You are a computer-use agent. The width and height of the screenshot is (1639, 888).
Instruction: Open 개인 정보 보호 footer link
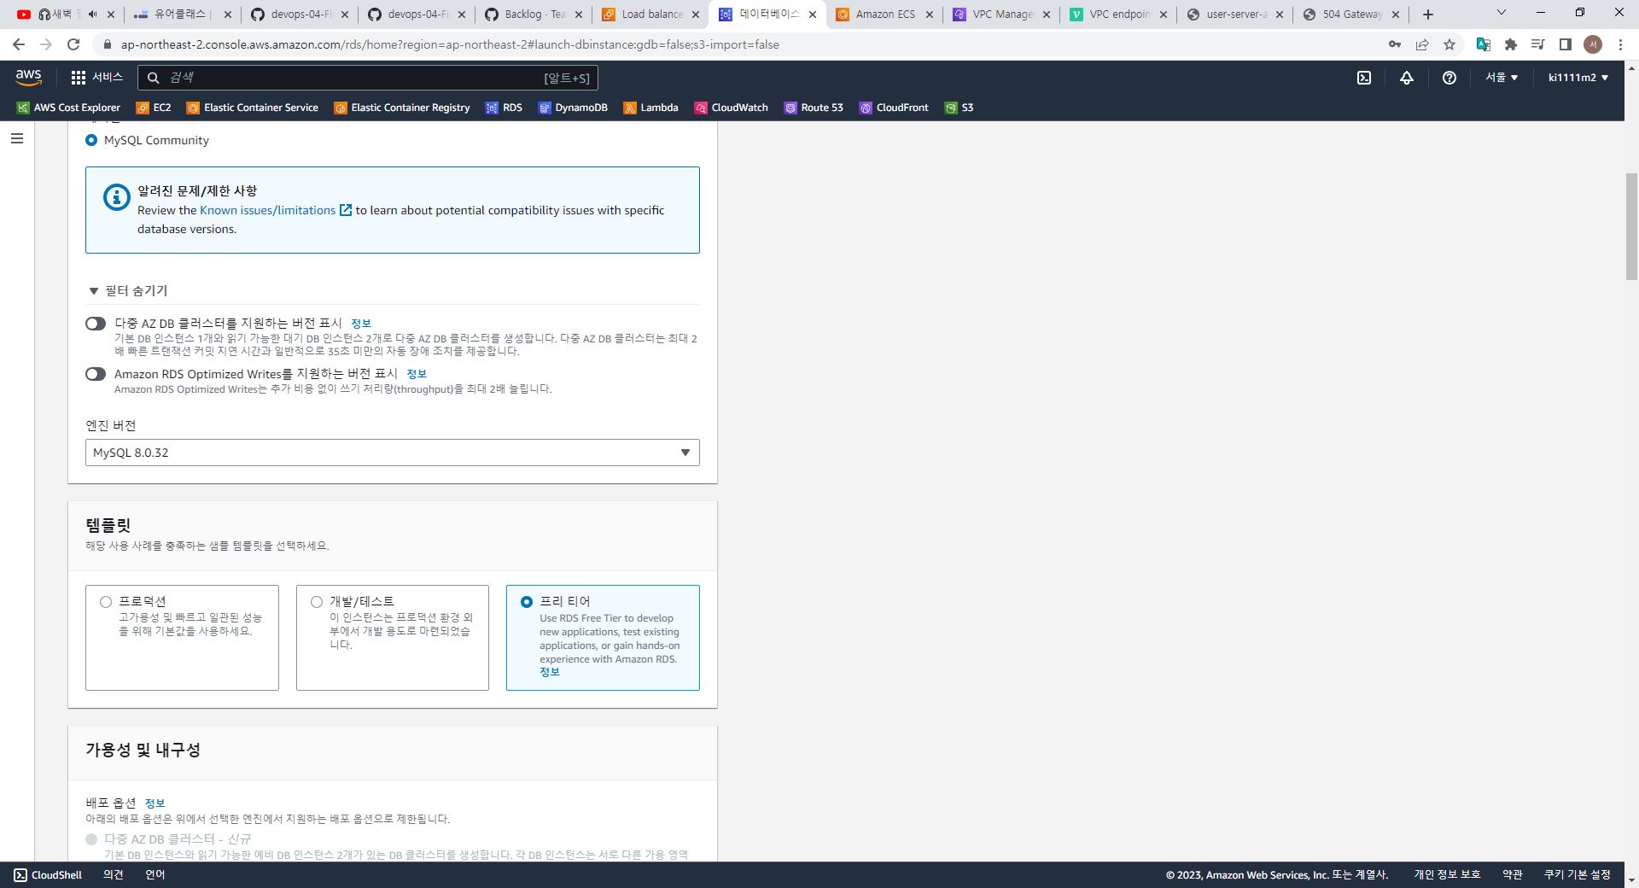coord(1447,875)
